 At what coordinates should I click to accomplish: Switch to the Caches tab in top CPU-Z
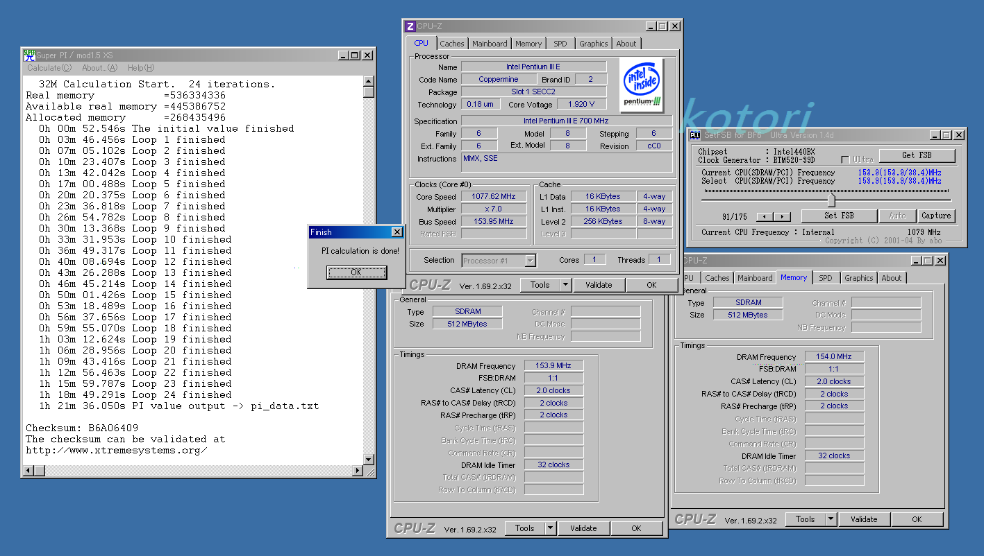point(452,44)
